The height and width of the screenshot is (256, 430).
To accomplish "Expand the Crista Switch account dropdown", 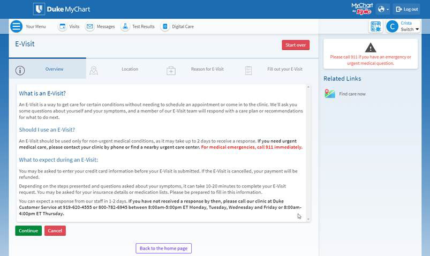I will click(403, 26).
